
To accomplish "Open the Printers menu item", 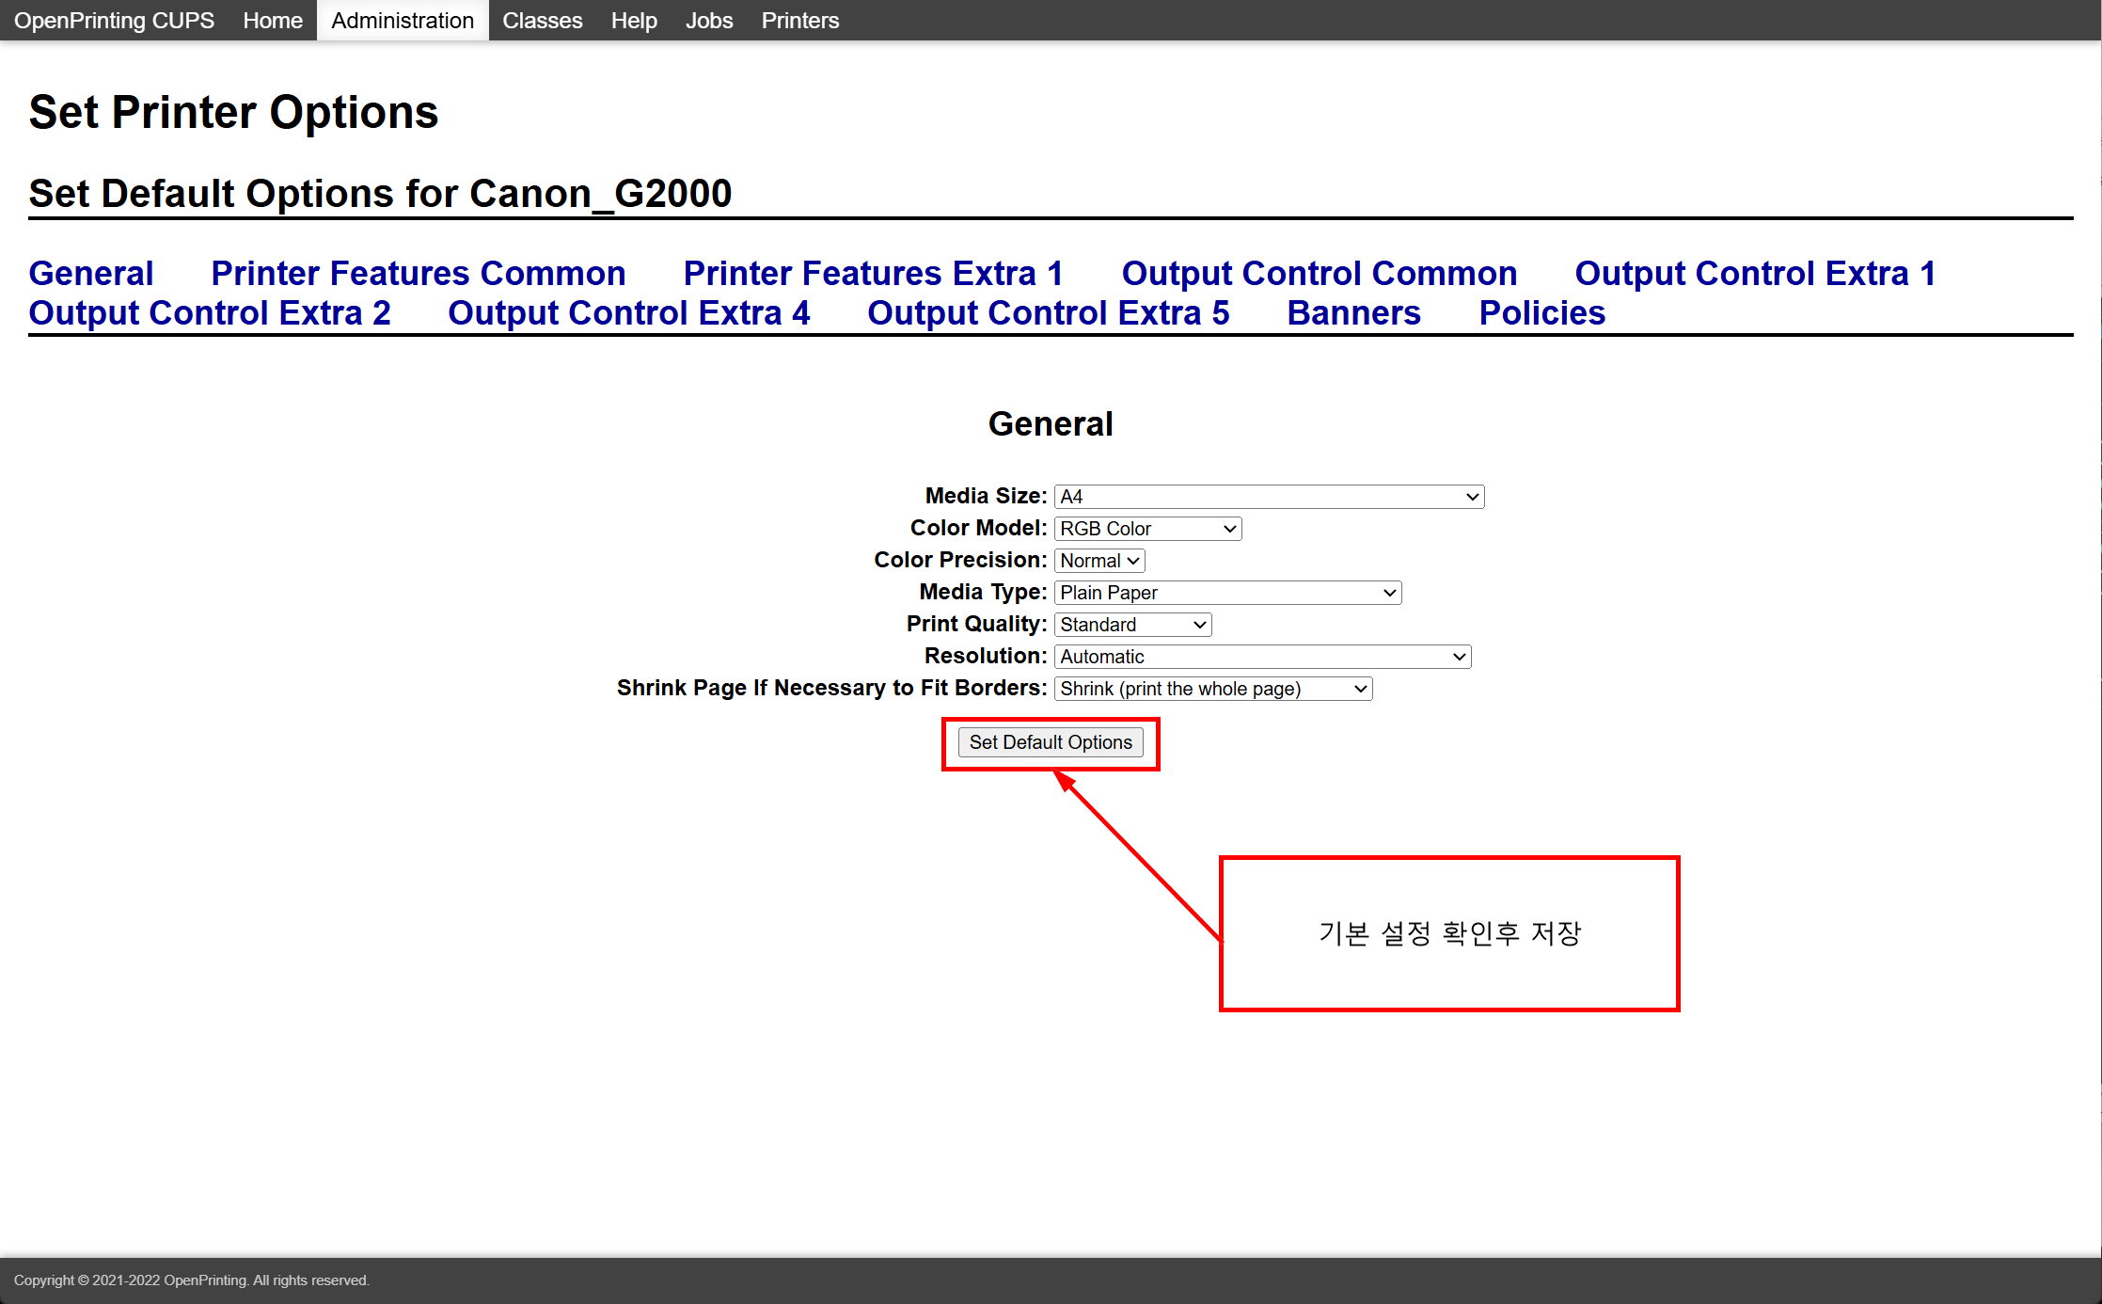I will [799, 21].
